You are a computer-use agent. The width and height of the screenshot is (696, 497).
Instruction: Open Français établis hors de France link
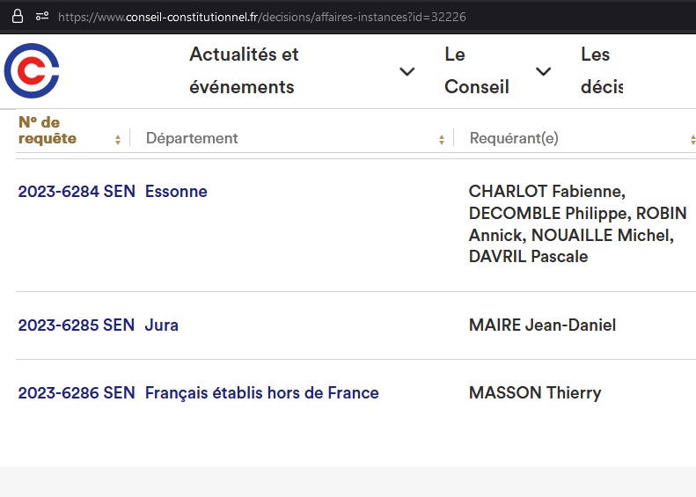coord(261,392)
